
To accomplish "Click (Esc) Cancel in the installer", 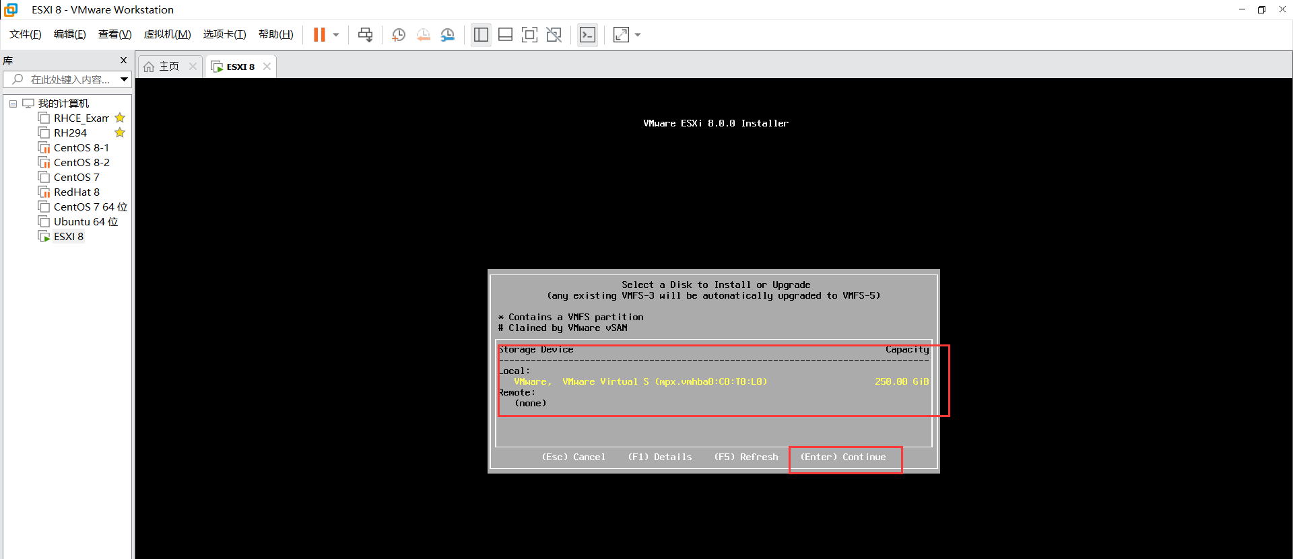I will tap(574, 457).
